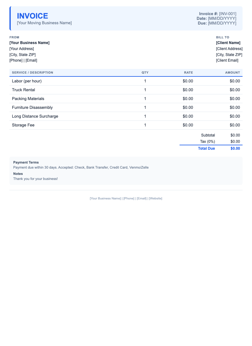Click the BILL TO section label
The image size is (252, 346).
coord(223,37)
